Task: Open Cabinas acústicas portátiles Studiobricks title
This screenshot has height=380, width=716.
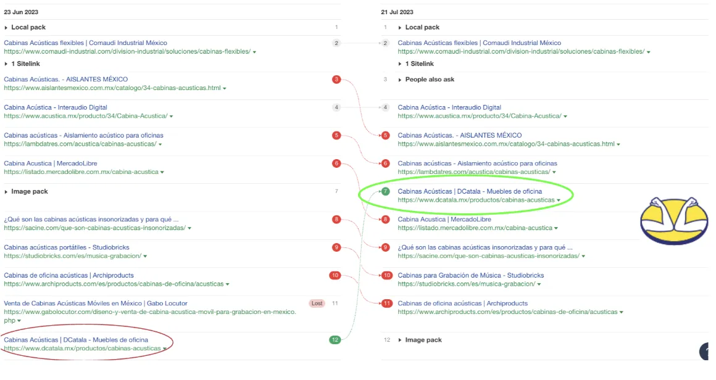Action: (67, 248)
